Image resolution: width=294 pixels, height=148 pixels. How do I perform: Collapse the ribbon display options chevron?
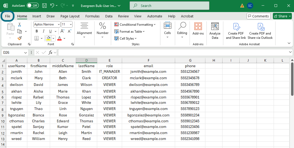pos(289,43)
